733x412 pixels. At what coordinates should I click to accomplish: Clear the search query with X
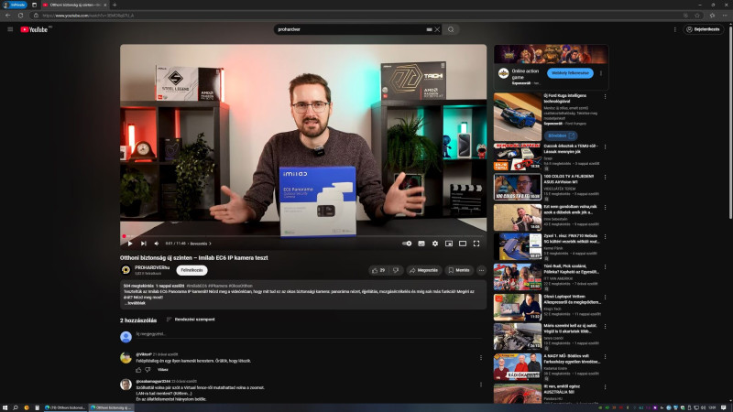point(437,29)
